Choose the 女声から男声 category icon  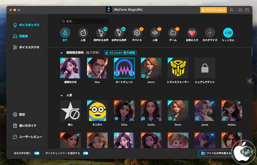[x=119, y=33]
